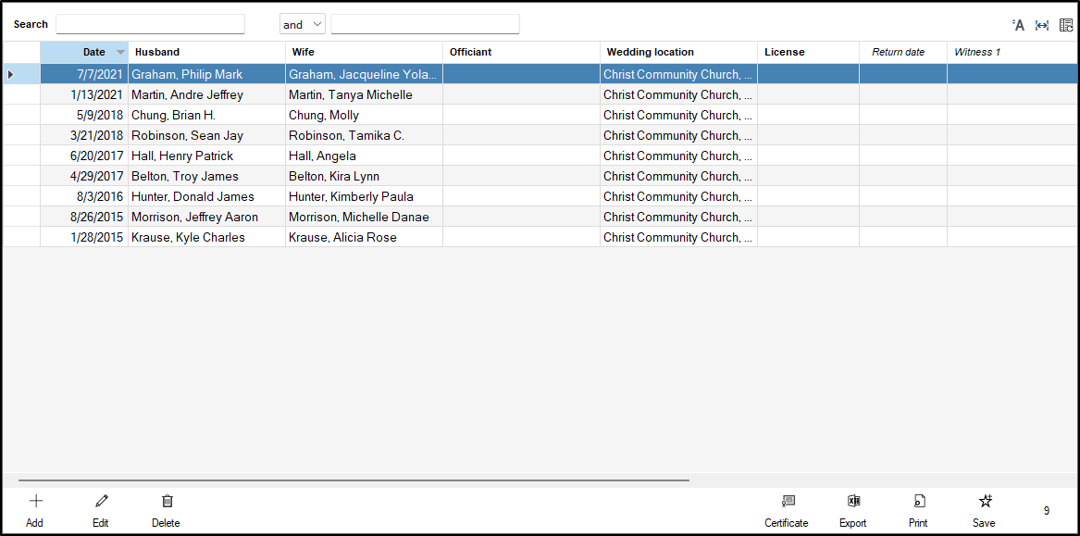Screen dimensions: 1080x536
Task: Open the and/or search operator dropdown
Action: click(x=303, y=25)
